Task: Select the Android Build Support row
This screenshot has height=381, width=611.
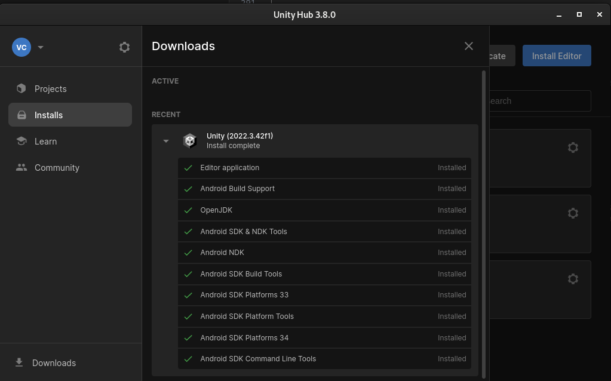Action: [x=324, y=189]
